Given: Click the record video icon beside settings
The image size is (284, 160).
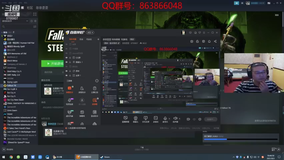Looking at the screenshot, I should (x=188, y=119).
